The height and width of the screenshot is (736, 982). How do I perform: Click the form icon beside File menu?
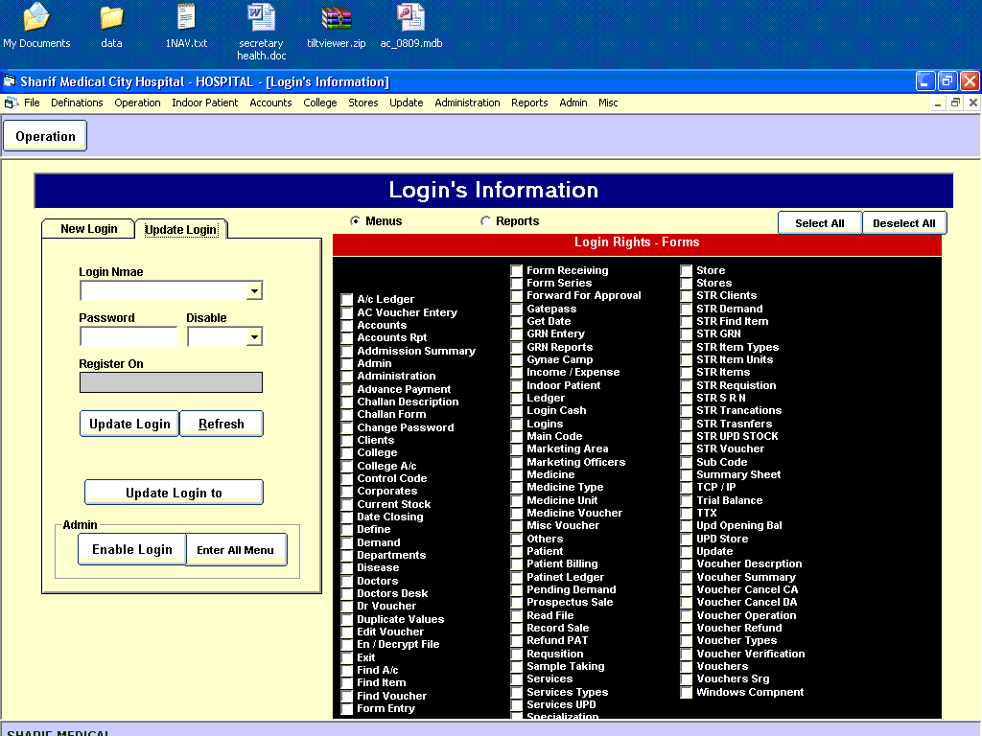pos(11,103)
